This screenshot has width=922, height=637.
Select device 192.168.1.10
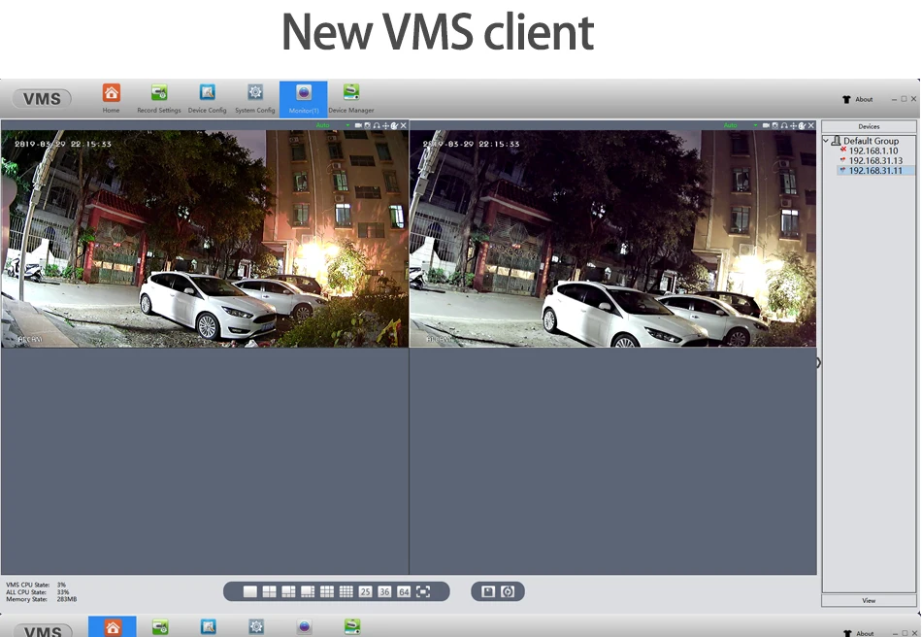(873, 151)
